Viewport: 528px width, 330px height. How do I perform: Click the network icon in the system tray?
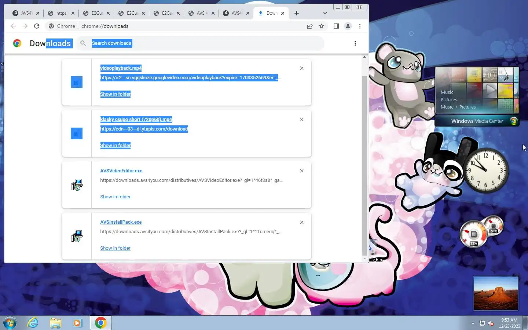[482, 323]
